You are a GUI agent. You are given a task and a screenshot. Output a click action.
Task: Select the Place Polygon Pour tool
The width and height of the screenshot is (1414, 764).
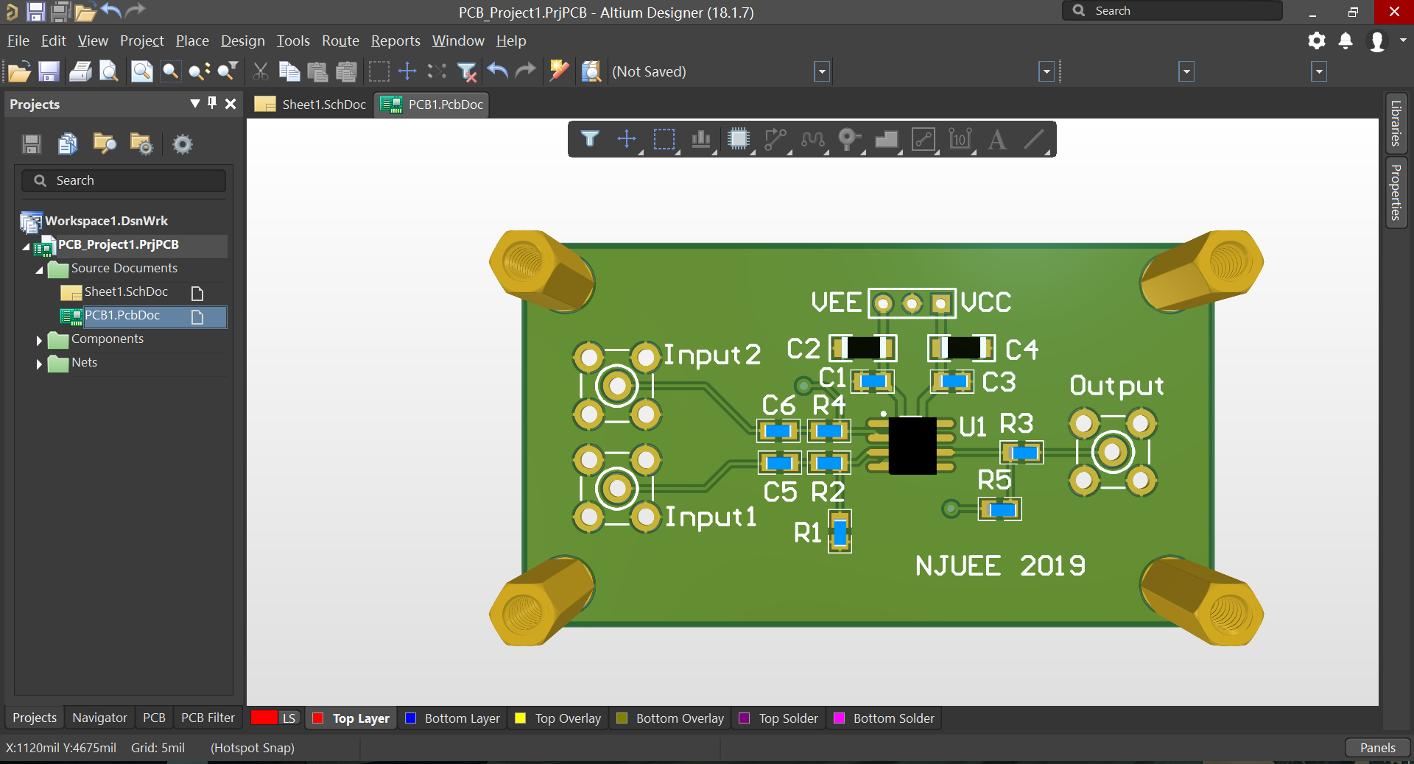887,139
